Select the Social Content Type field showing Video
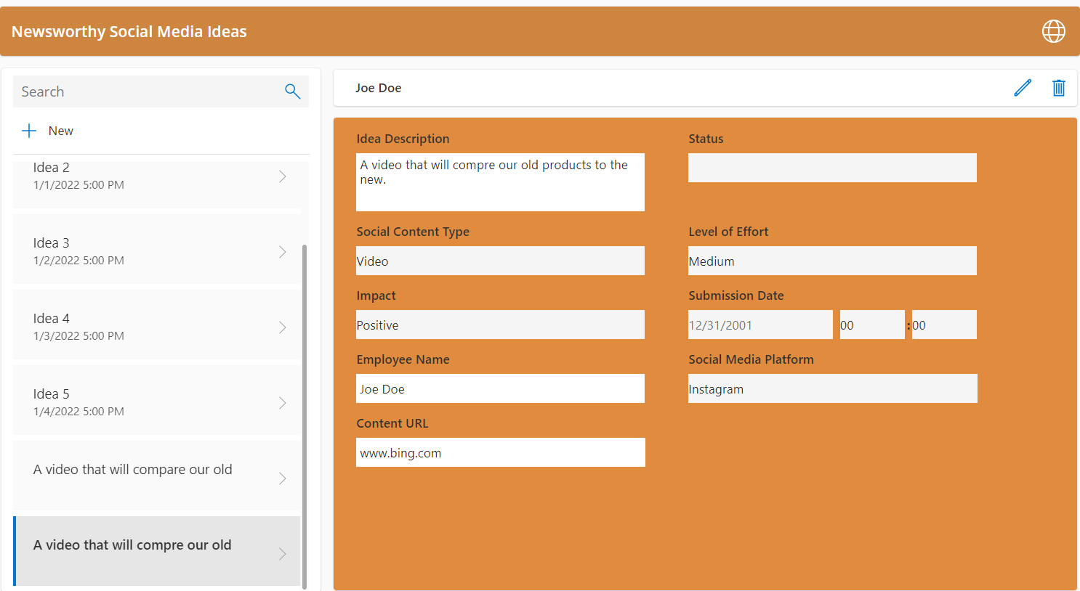 [500, 261]
